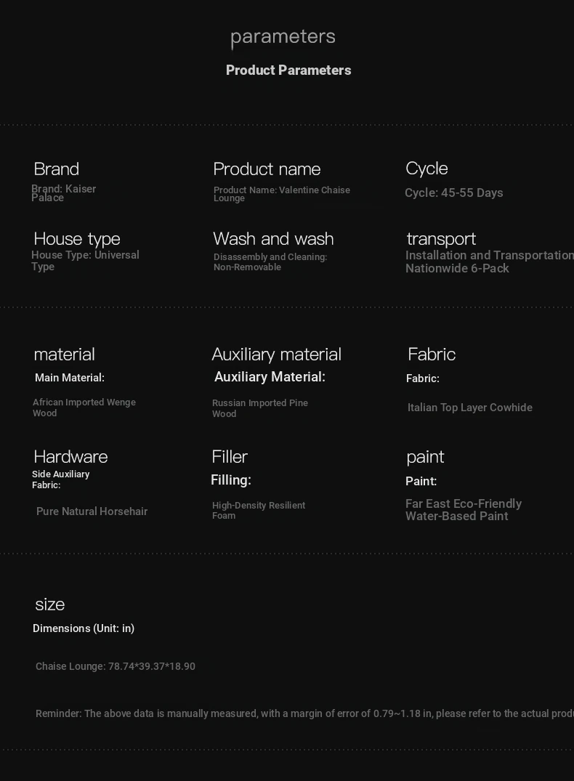The width and height of the screenshot is (574, 781).
Task: Select 'Brand: Kaiser Palace' text
Action: pyautogui.click(x=63, y=193)
